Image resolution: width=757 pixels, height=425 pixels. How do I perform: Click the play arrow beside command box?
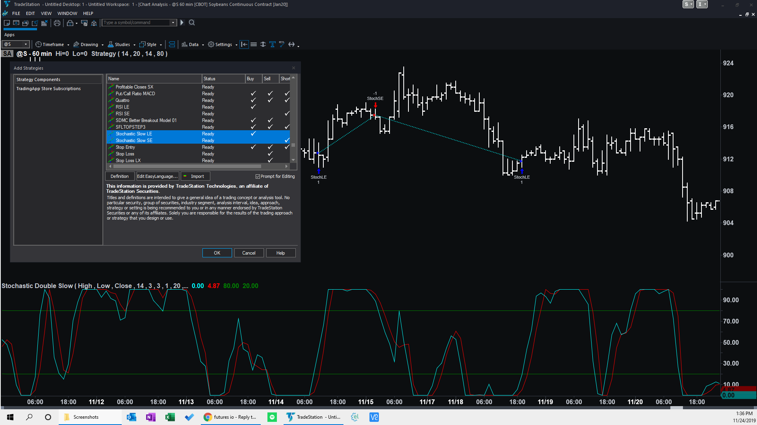click(182, 22)
